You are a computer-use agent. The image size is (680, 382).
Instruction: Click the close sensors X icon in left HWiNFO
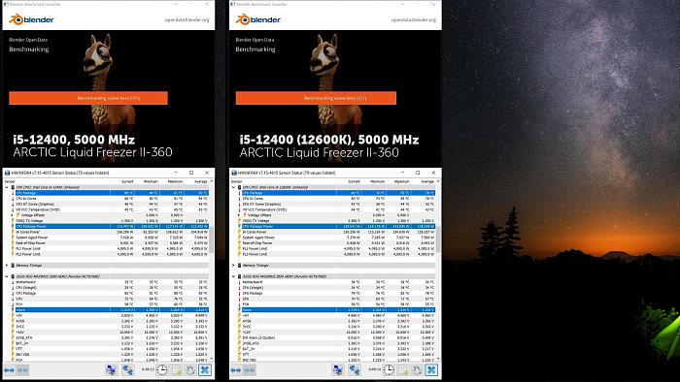click(x=205, y=370)
